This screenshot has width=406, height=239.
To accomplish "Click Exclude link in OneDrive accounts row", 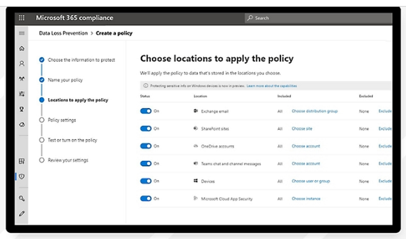I will (x=385, y=146).
